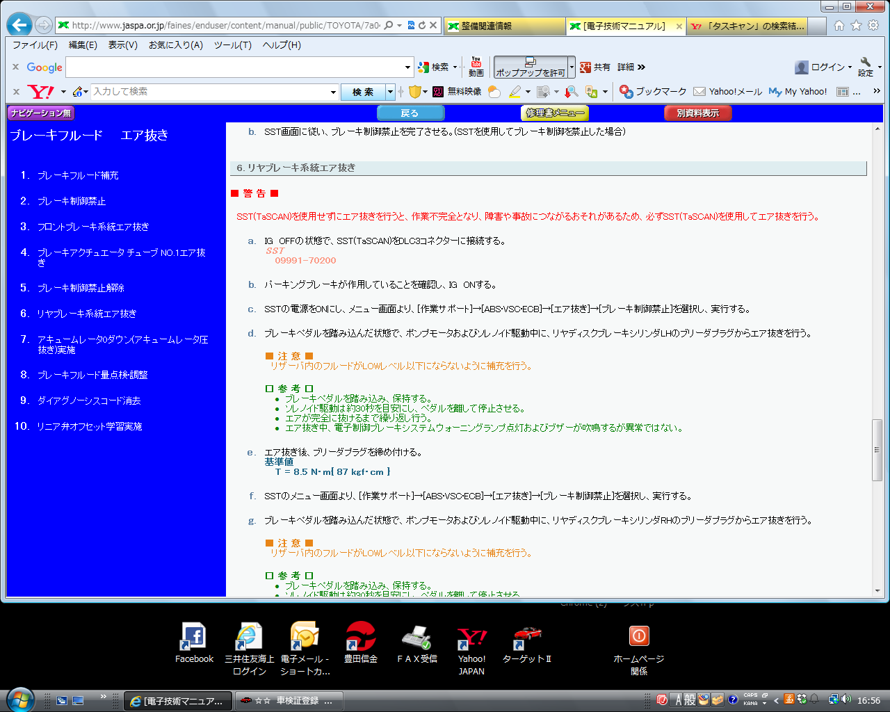This screenshot has width=890, height=712.
Task: Open the browser Tools gear icon
Action: tap(873, 25)
